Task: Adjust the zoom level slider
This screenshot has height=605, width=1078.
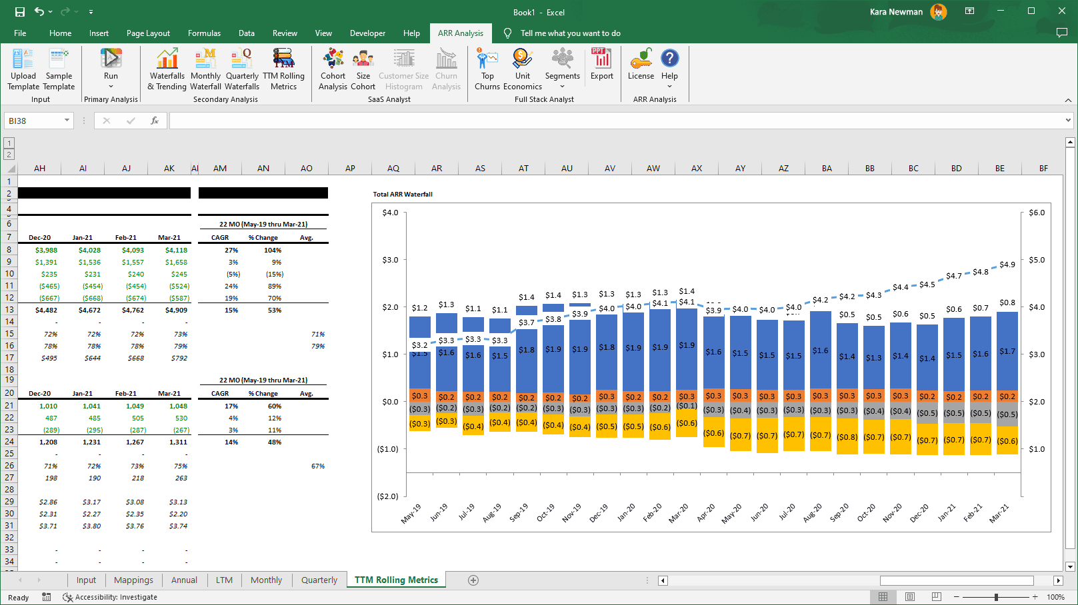Action: [x=996, y=597]
